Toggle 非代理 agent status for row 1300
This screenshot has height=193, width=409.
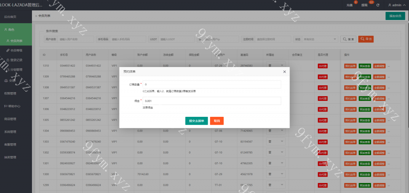point(323,175)
